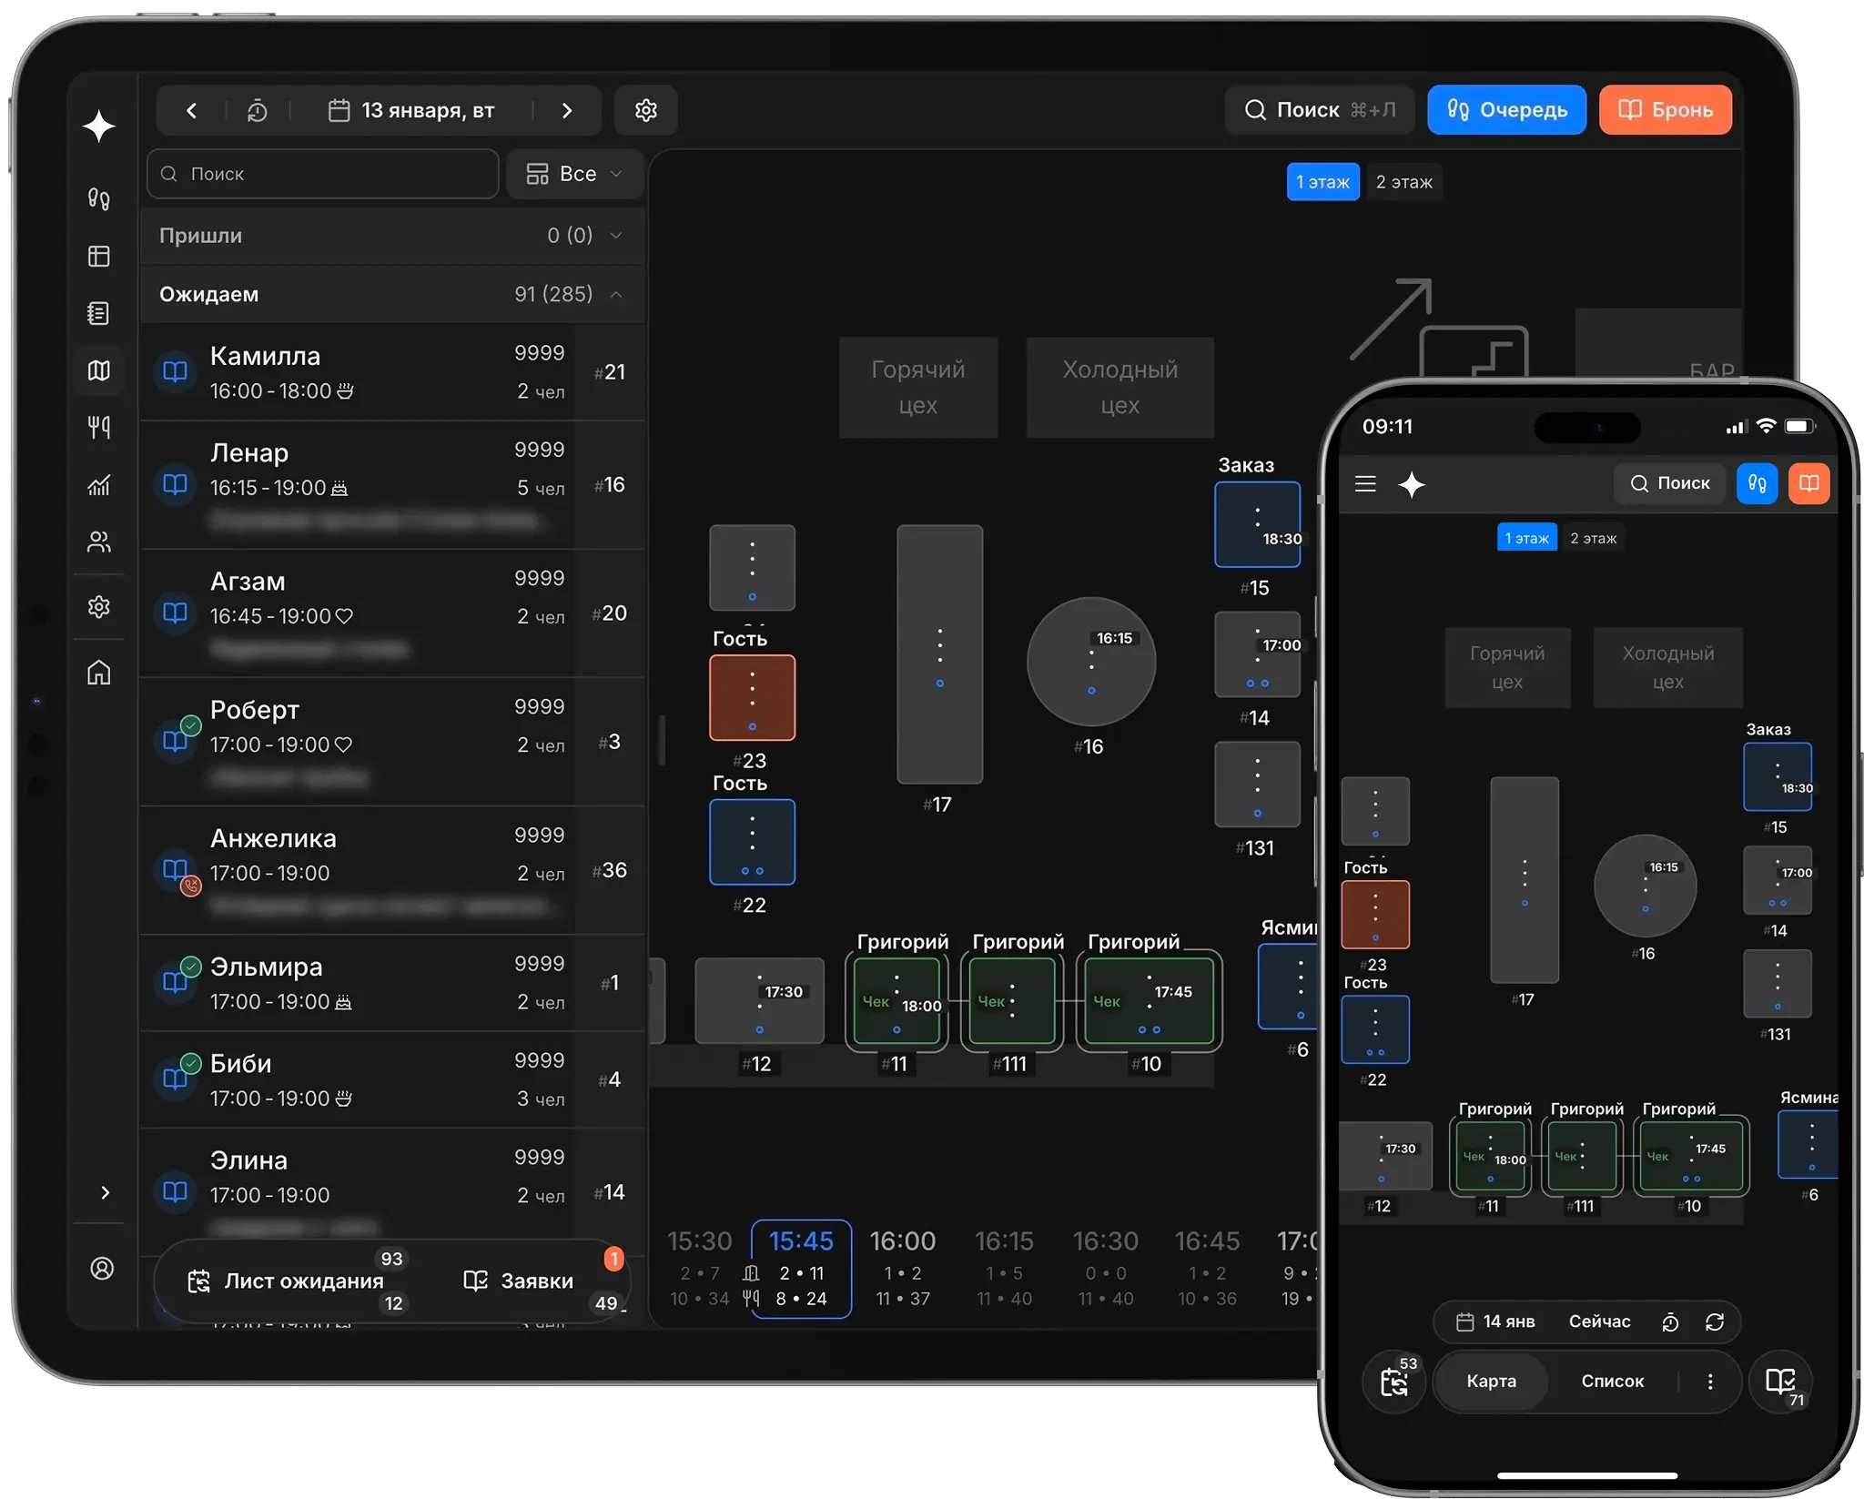Expand the Пришли section

(616, 236)
